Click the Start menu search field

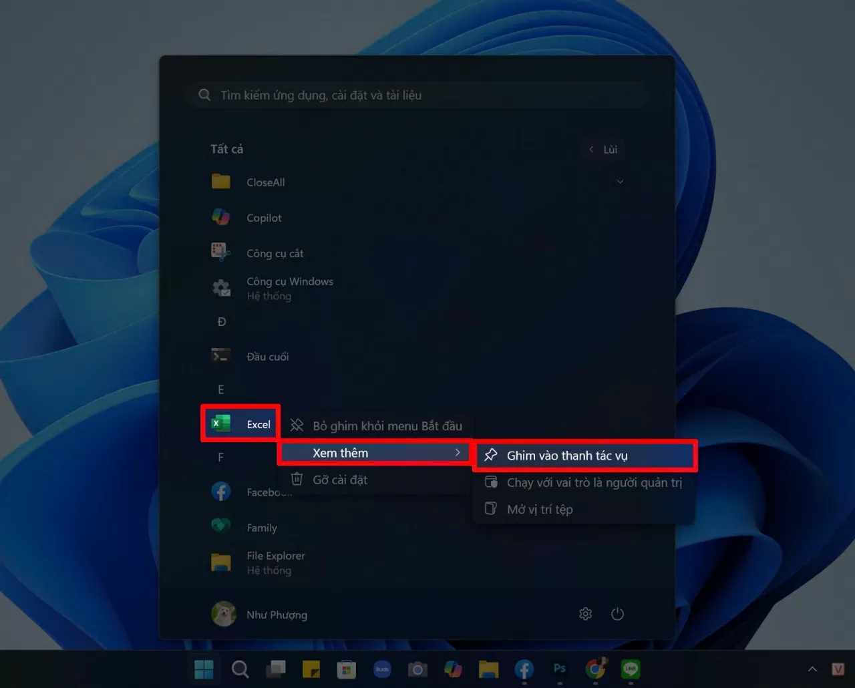[417, 95]
